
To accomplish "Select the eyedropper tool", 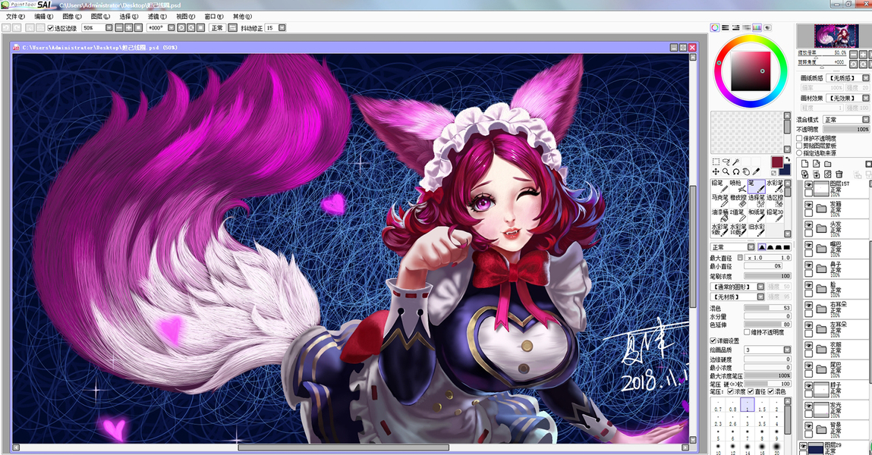I will pyautogui.click(x=756, y=171).
